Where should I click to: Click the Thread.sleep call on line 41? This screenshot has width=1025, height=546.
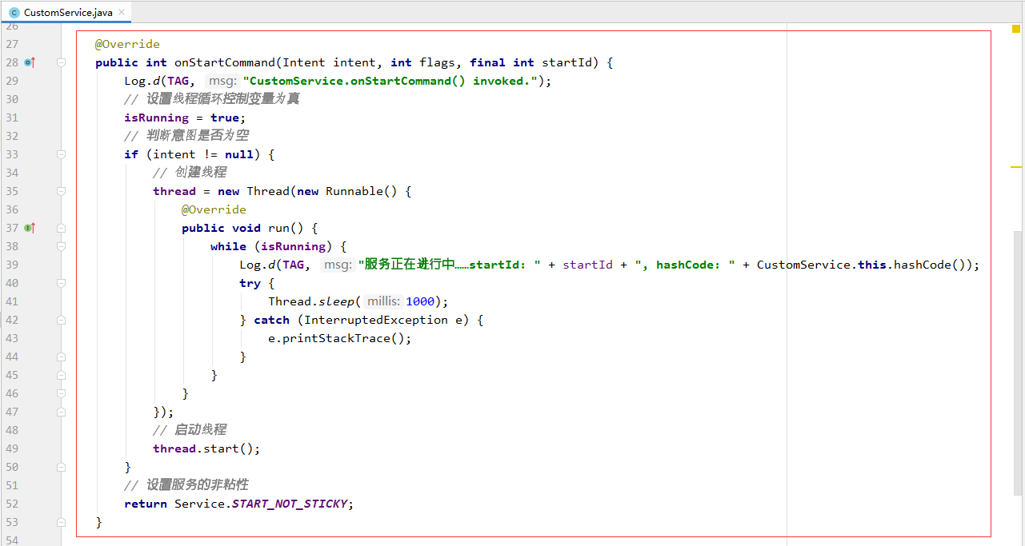click(358, 301)
